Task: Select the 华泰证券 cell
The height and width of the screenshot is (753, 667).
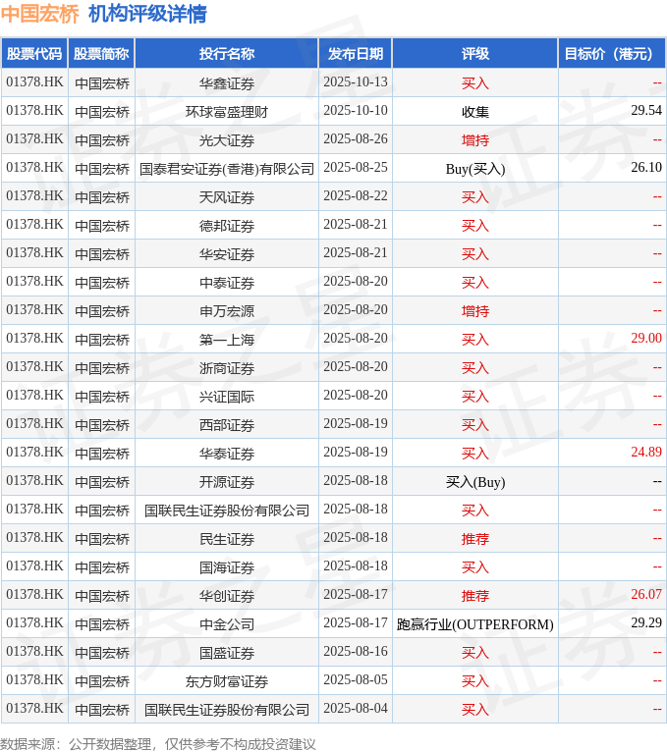Action: (x=227, y=454)
